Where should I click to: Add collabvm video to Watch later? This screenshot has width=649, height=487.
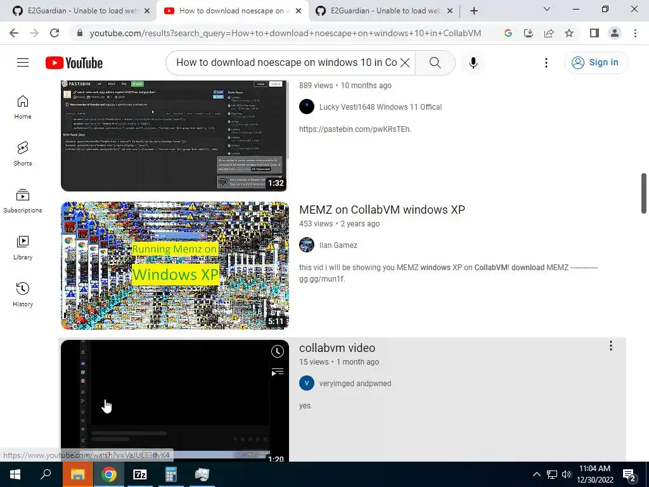[278, 351]
